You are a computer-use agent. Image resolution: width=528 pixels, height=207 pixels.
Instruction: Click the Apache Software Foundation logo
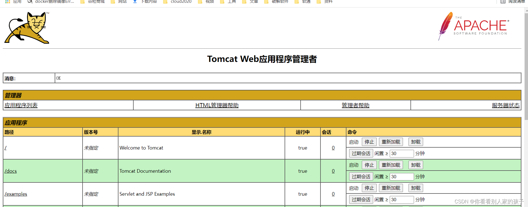(474, 26)
